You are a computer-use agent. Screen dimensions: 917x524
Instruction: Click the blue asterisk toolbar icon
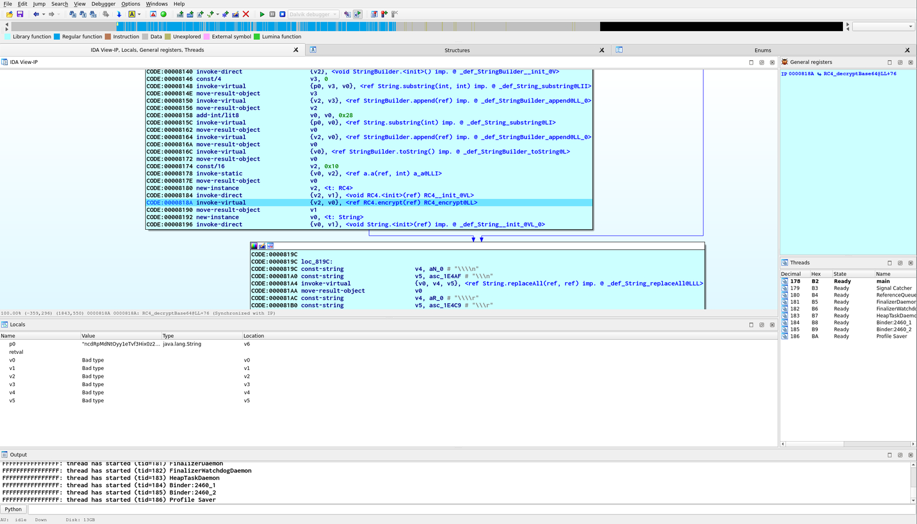[x=225, y=14]
